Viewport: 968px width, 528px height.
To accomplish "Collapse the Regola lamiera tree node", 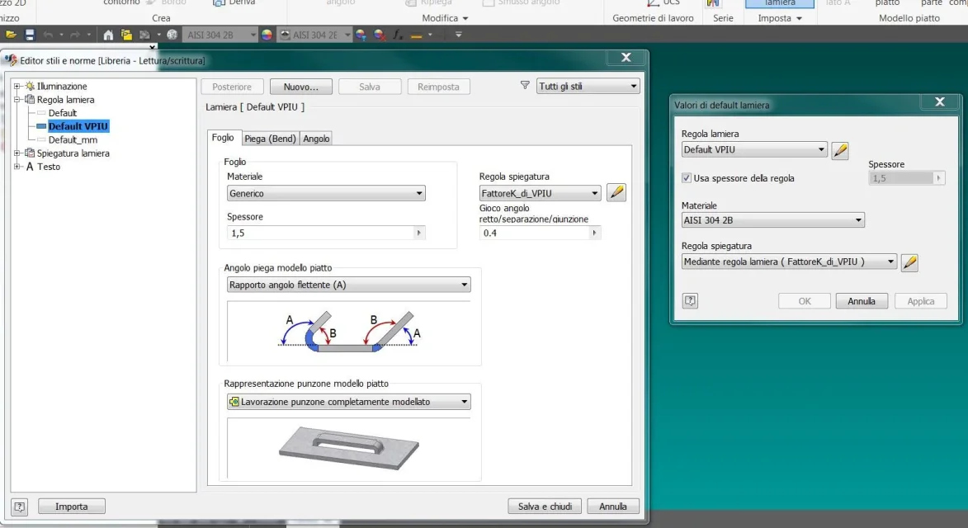I will (17, 100).
